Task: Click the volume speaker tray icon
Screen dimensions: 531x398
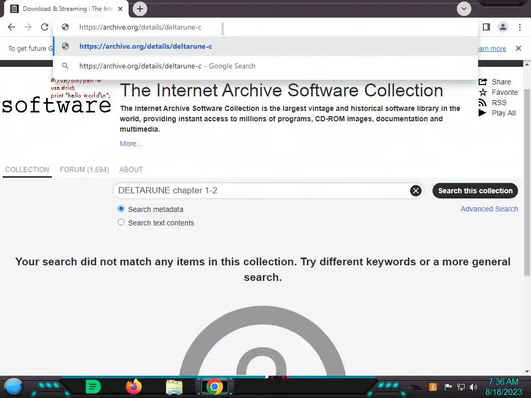Action: (473, 387)
